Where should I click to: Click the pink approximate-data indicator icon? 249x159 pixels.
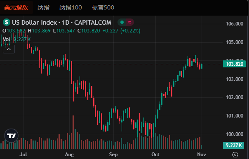pyautogui.click(x=129, y=22)
